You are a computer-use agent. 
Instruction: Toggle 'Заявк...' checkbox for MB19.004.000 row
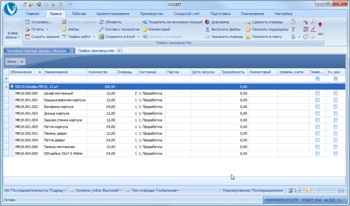317,154
